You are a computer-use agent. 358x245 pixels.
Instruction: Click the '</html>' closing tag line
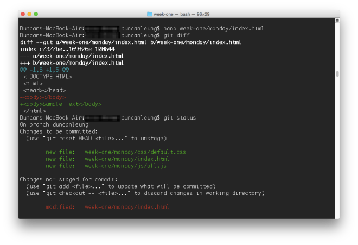pyautogui.click(x=35, y=111)
